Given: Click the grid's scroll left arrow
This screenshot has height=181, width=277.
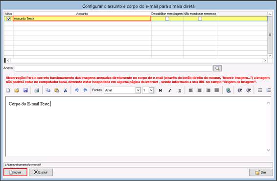Looking at the screenshot, I should click(8, 61).
